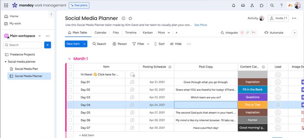
Task: Switch to the Timeline view tab
Action: click(131, 33)
